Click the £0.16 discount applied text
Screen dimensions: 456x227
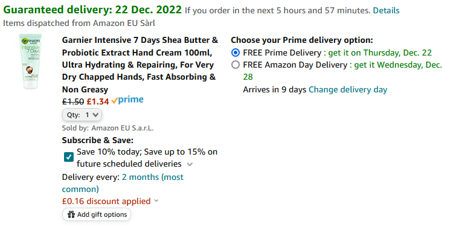point(106,201)
